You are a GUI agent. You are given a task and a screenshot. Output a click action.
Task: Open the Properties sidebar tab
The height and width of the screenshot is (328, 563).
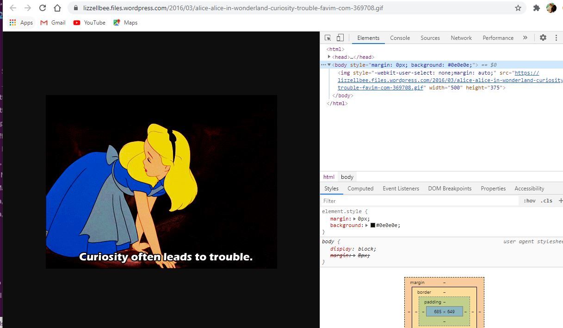[x=493, y=189]
